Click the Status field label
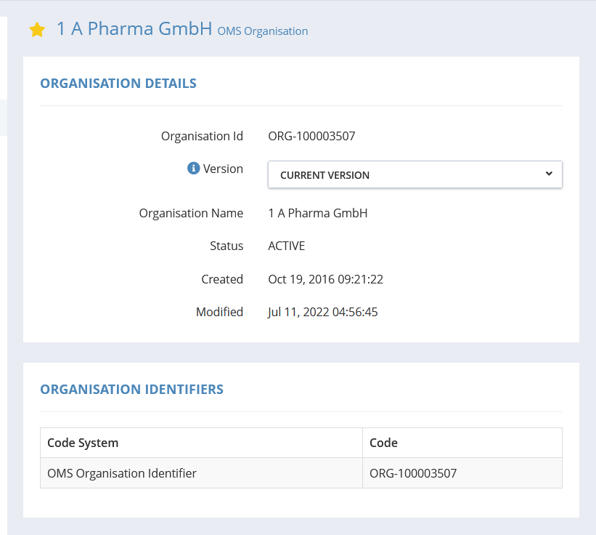Screen dimensions: 596x535 (x=226, y=246)
